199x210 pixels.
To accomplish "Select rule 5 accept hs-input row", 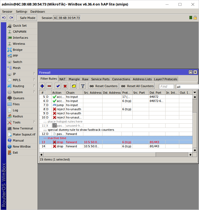I will 116,97.
